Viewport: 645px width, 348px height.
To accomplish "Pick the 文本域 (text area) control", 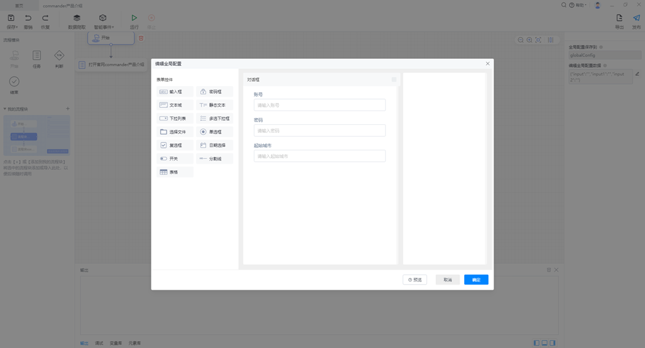I will point(175,105).
